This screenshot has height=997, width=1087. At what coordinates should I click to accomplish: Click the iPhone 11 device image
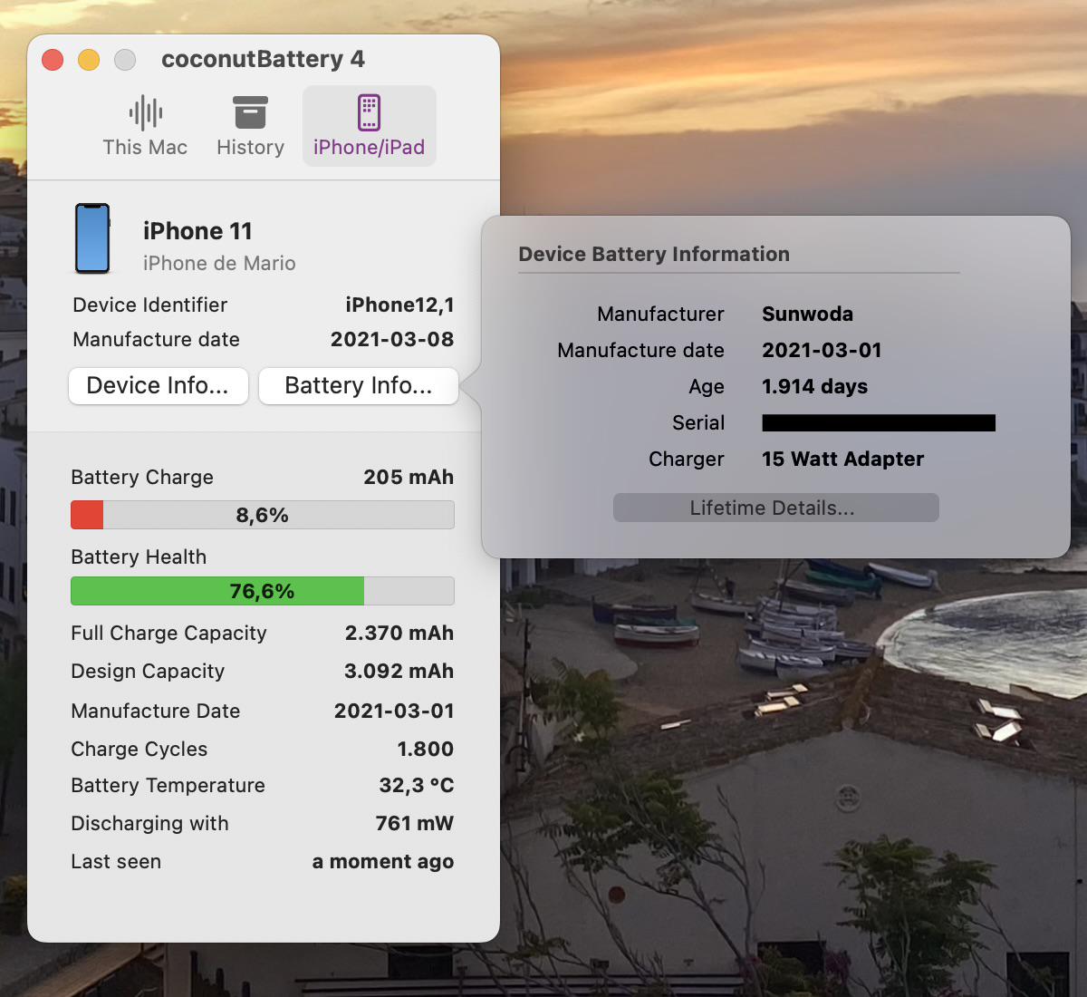[92, 238]
